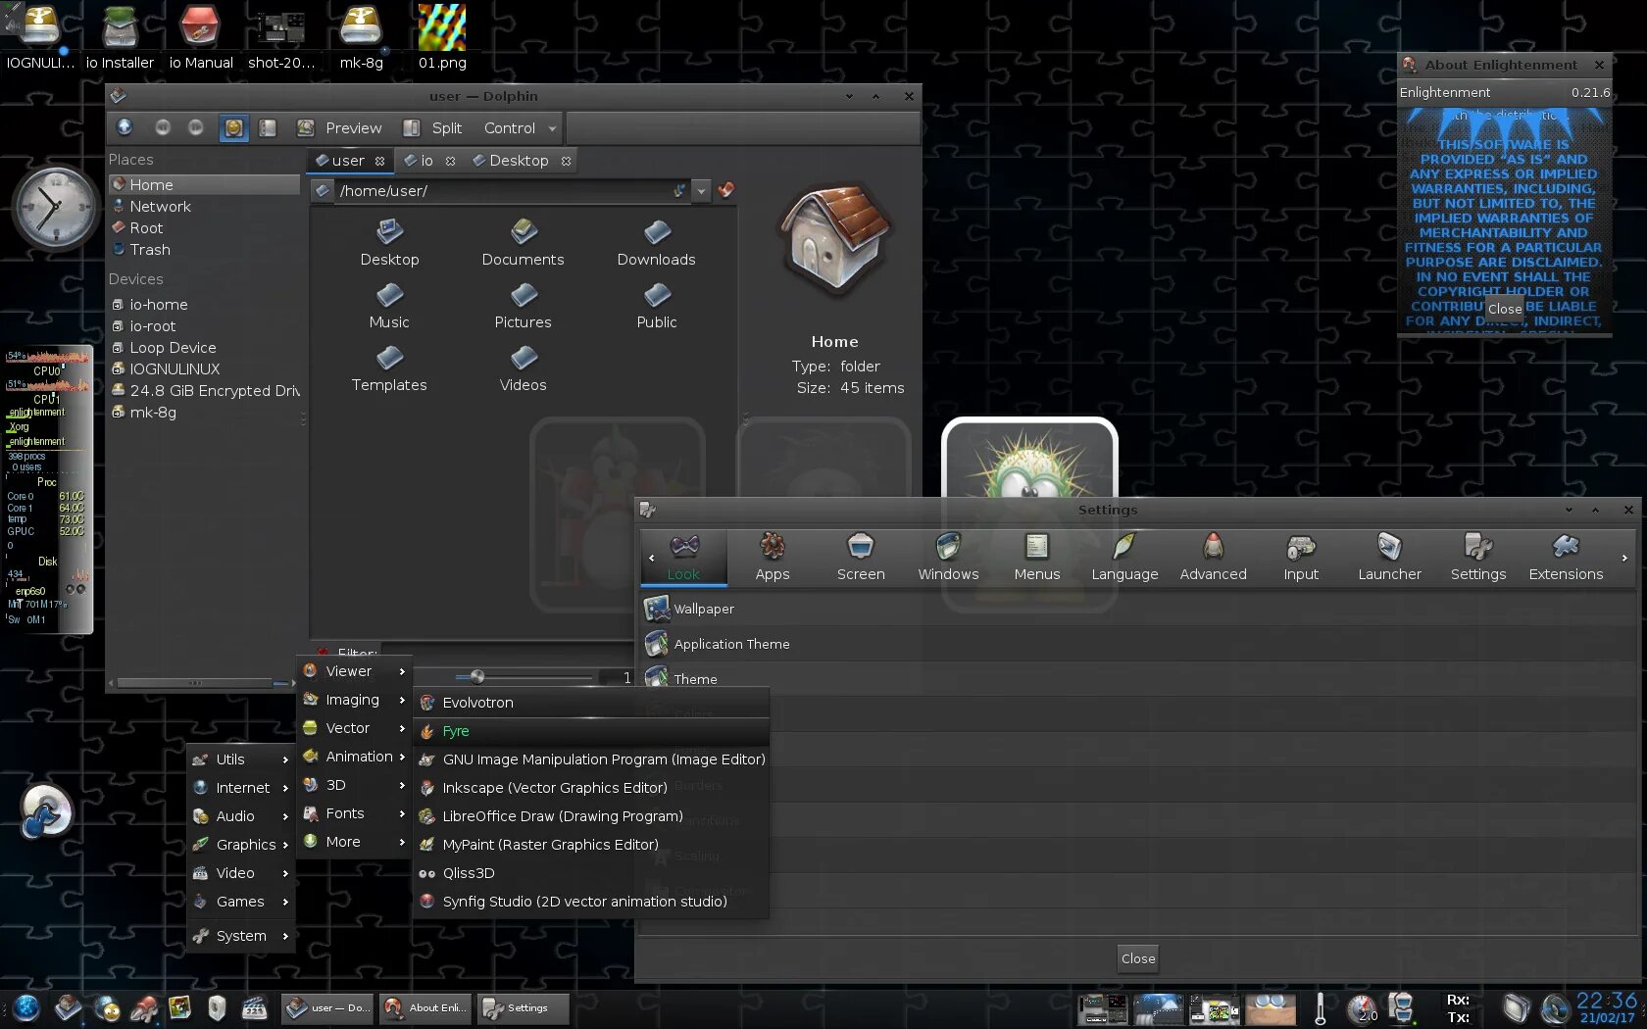Open the Windows category in Settings
Viewport: 1647px width, 1029px height.
coord(948,558)
